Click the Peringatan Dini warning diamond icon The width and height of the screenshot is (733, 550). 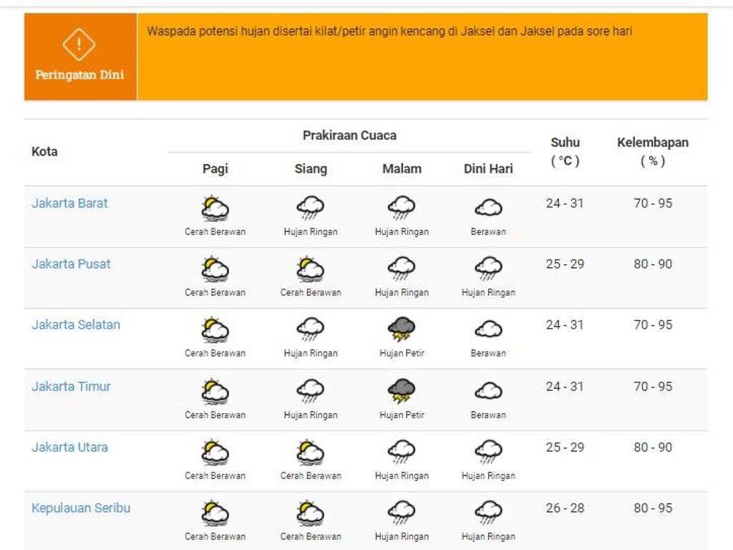click(79, 46)
